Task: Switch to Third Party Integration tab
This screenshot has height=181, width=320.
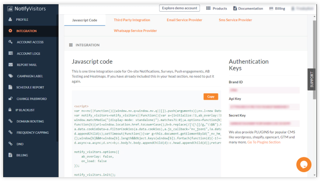Action: (132, 20)
